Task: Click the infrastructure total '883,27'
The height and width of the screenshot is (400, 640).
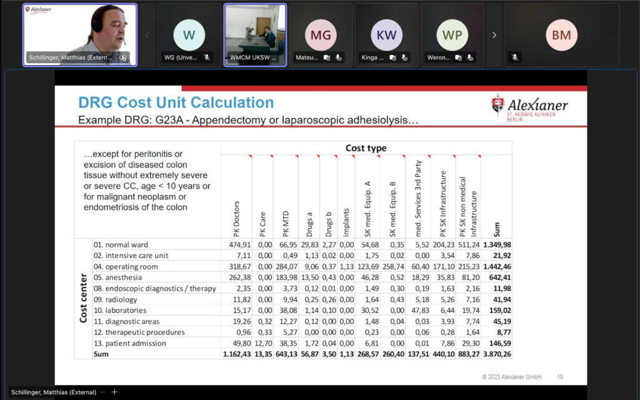Action: [469, 354]
